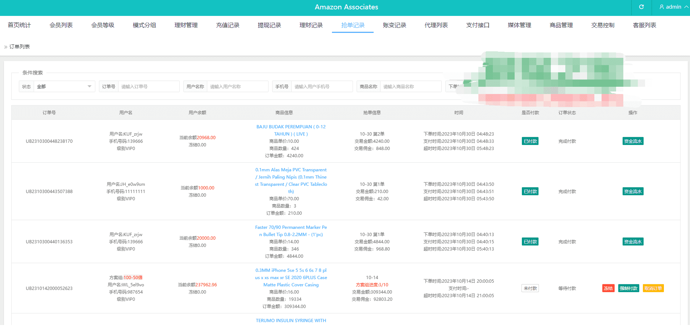This screenshot has height=329, width=690.
Task: Click the orange 取消订单 button
Action: (653, 288)
